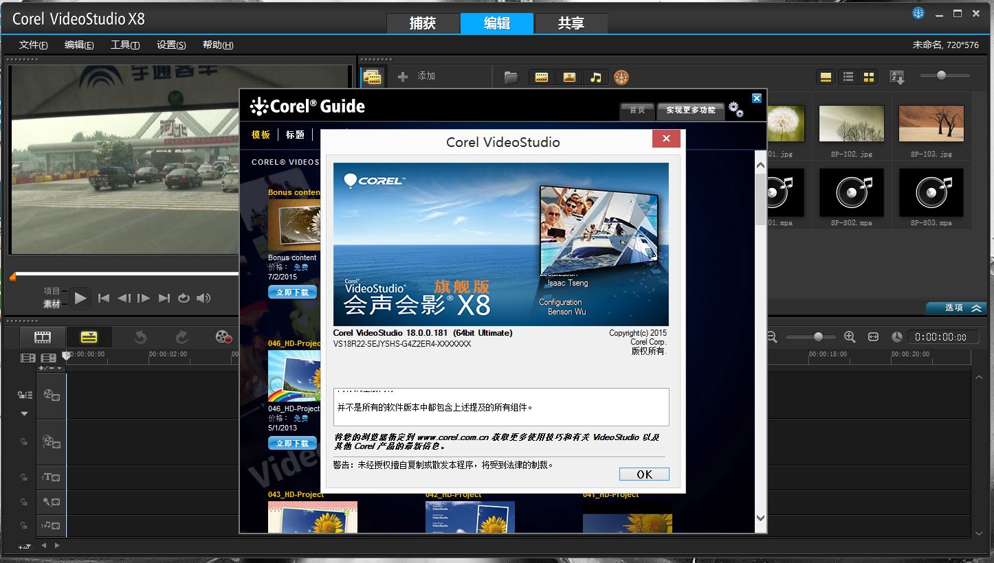Click the zoom in magnifier on timeline
The image size is (994, 563).
click(x=850, y=337)
